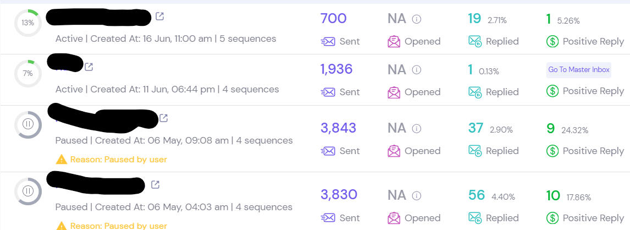This screenshot has height=230, width=630.
Task: Click the 7% progress circle
Action: coord(27,73)
